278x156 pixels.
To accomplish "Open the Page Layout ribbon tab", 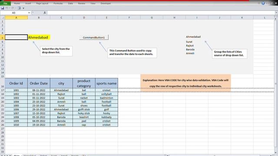I will click(42, 3).
